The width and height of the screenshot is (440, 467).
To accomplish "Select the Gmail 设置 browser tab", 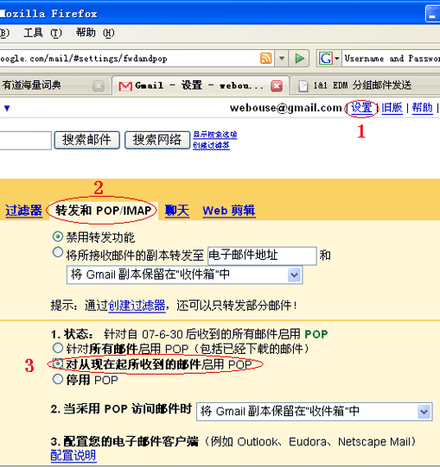I will (200, 85).
